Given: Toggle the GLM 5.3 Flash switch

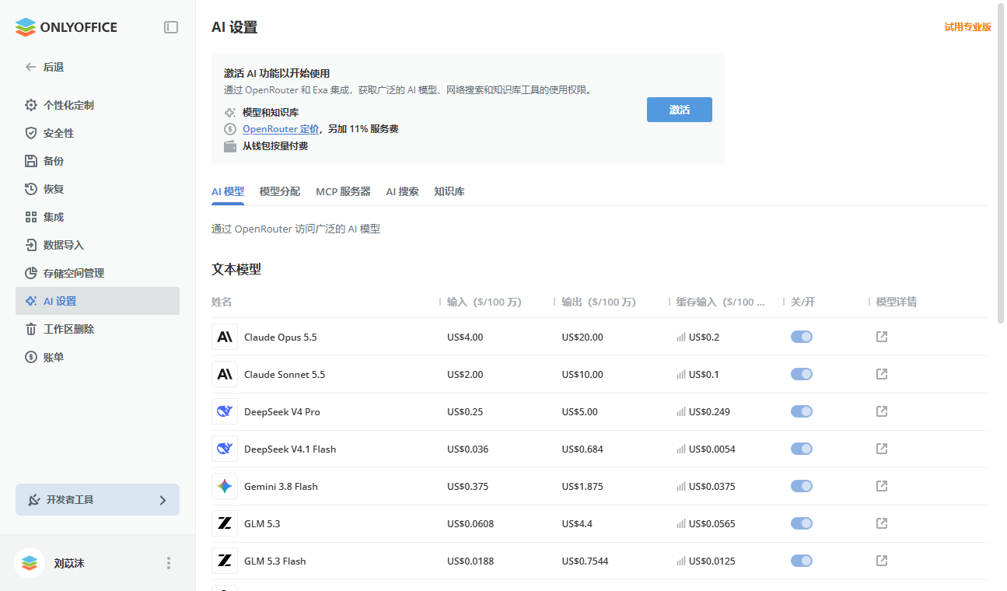Looking at the screenshot, I should pos(802,561).
